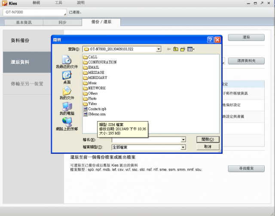Open the view menu icon in dialog
Image resolution: width=275 pixels, height=216 pixels.
[191, 49]
